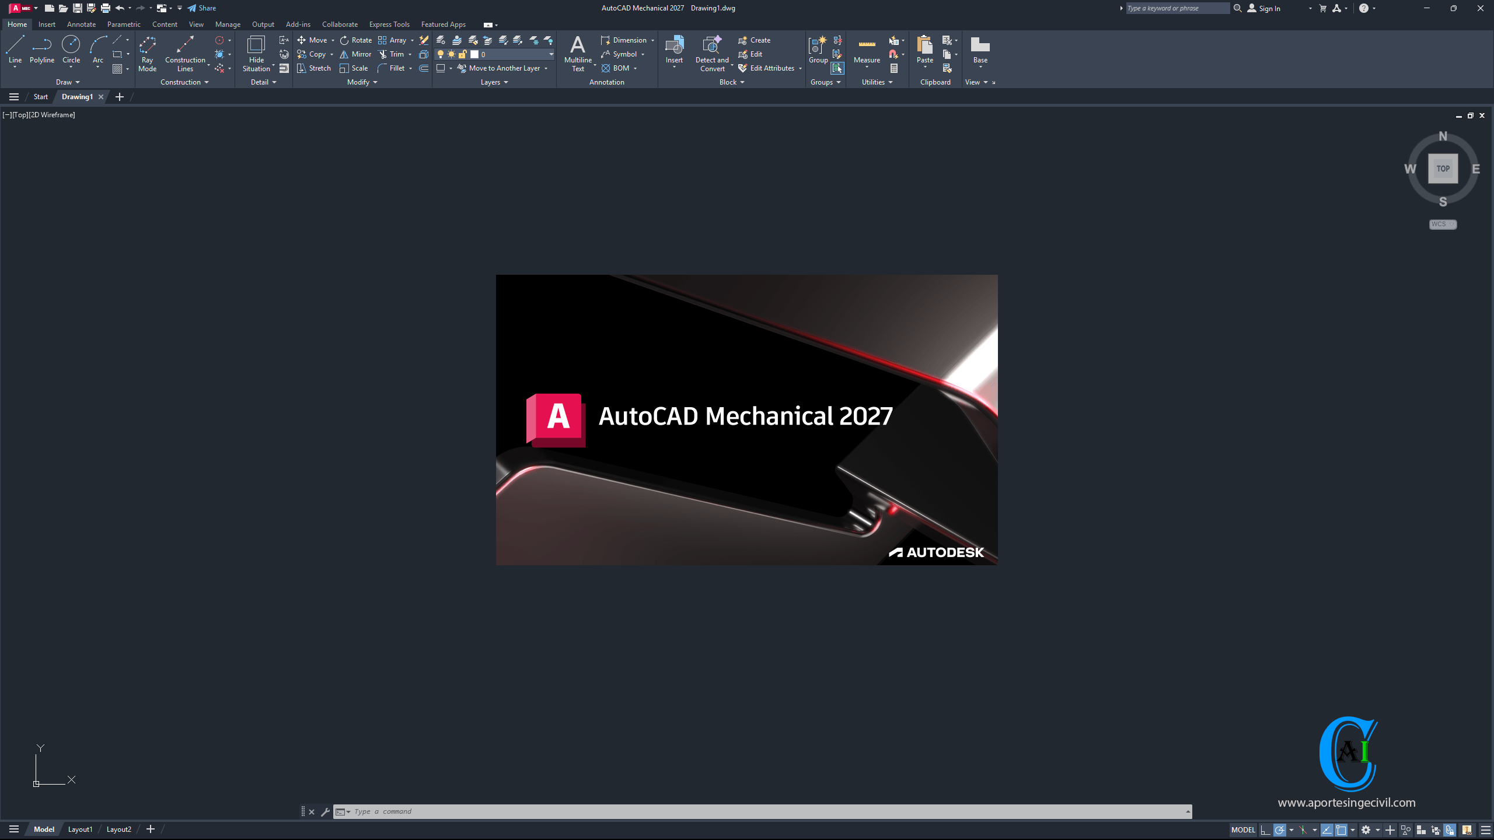The image size is (1494, 840).
Task: Toggle Ortho mode in status bar
Action: click(1265, 830)
